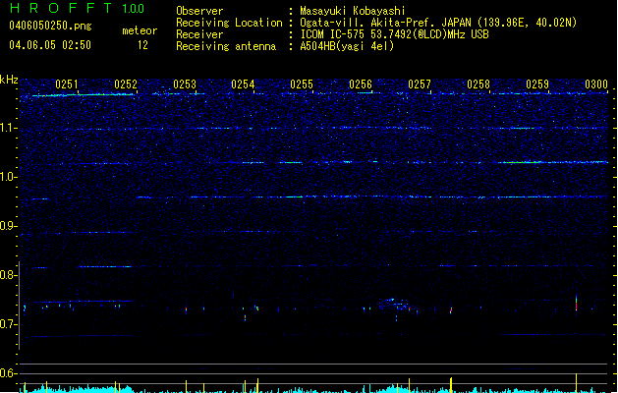The height and width of the screenshot is (393, 618).
Task: Click the 0251 time axis marker
Action: pyautogui.click(x=67, y=84)
